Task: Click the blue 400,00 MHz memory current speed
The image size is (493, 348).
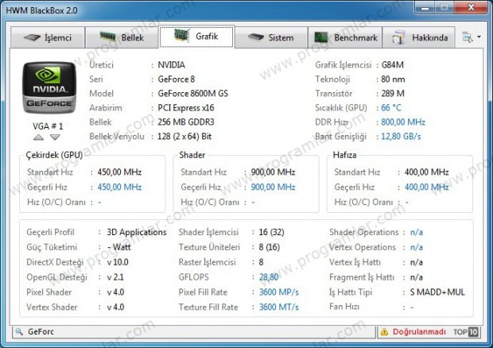Action: coord(427,187)
